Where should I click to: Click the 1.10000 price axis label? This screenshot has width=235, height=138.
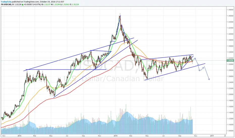point(230,124)
